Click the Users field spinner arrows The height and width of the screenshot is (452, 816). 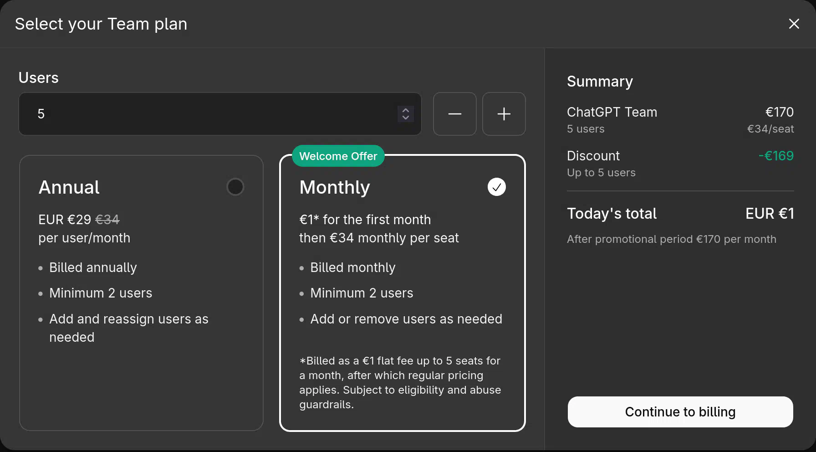point(405,114)
